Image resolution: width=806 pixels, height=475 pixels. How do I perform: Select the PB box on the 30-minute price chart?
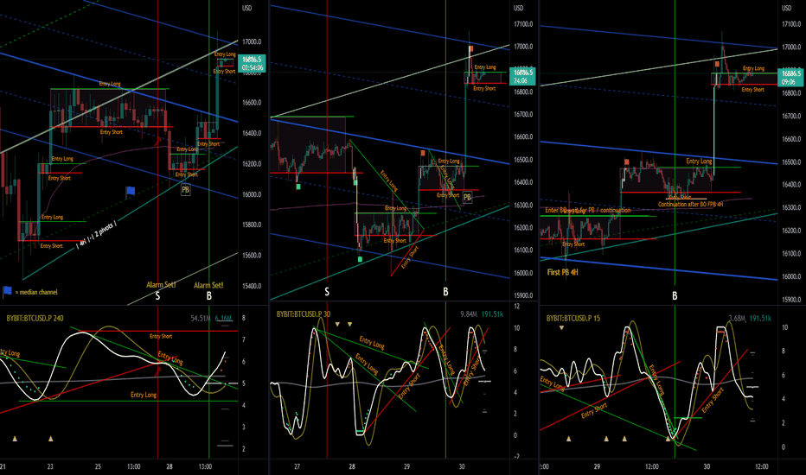(x=467, y=197)
